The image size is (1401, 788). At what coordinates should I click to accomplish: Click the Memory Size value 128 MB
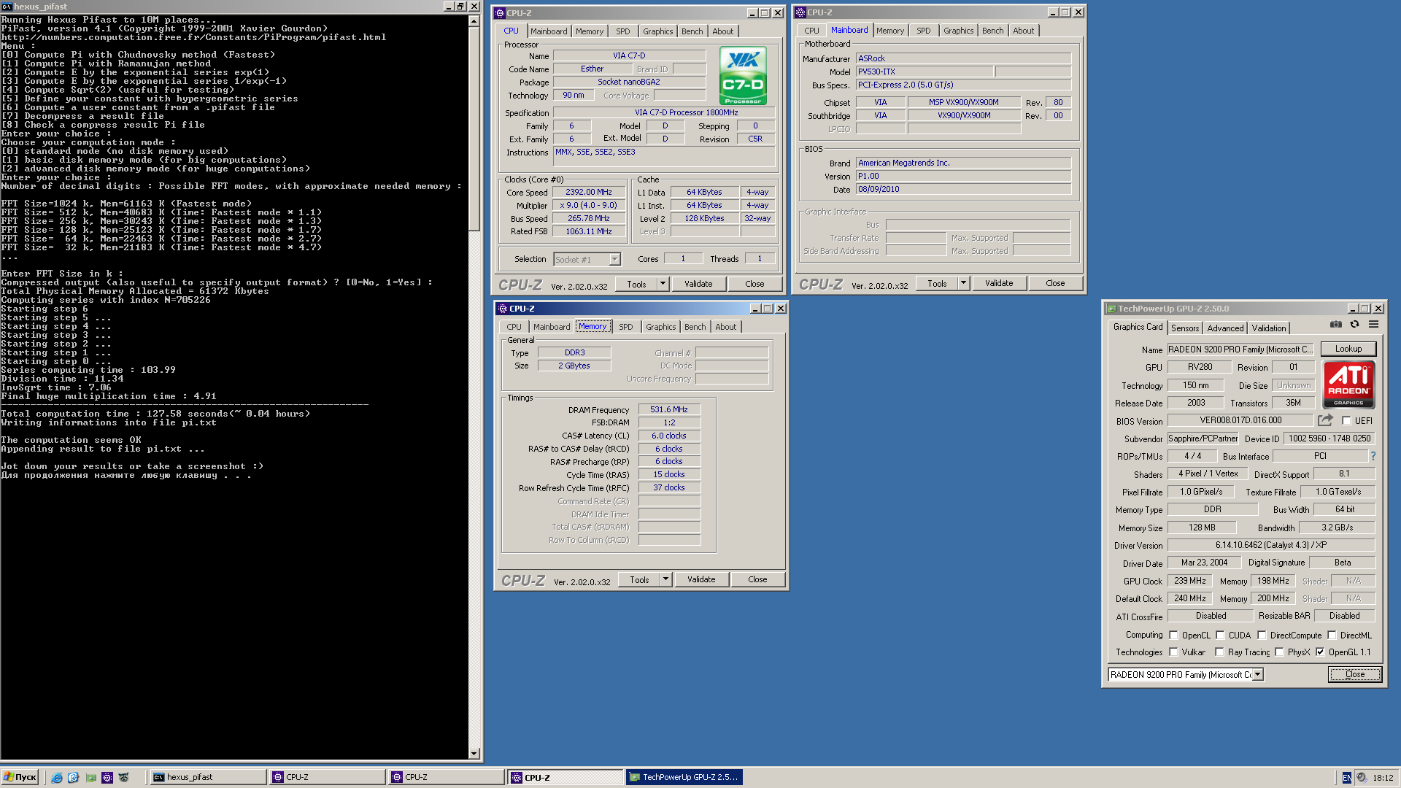click(x=1201, y=528)
